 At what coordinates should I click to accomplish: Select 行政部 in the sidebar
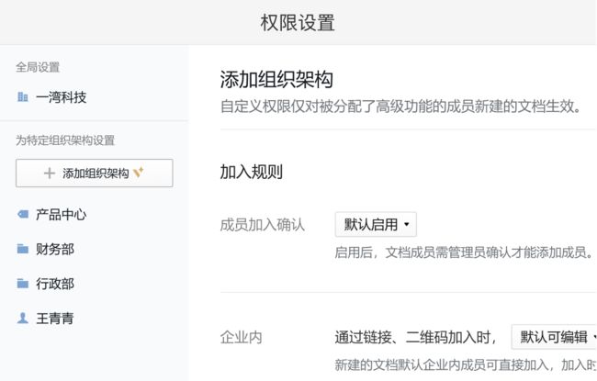[x=55, y=284]
